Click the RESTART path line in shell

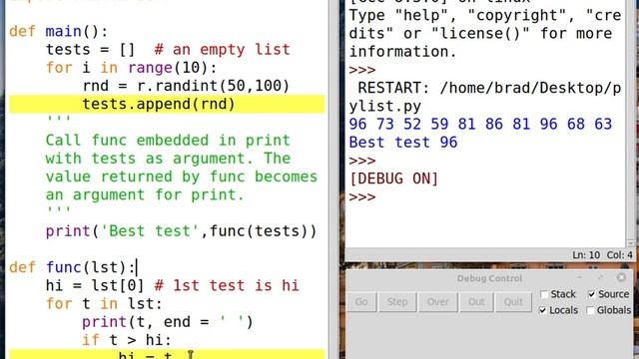[485, 97]
